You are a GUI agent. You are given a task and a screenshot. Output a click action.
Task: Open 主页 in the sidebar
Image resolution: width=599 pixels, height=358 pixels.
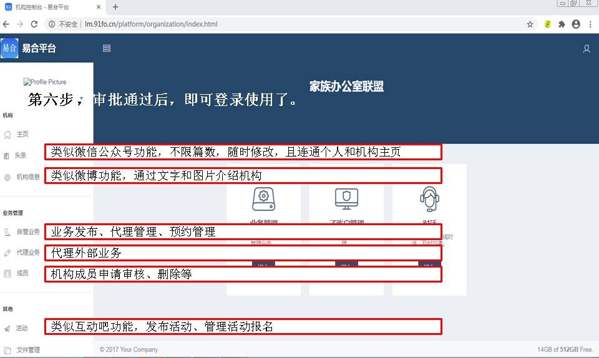click(x=22, y=134)
